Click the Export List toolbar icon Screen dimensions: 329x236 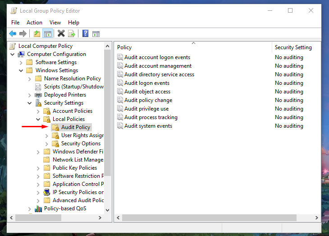[71, 34]
